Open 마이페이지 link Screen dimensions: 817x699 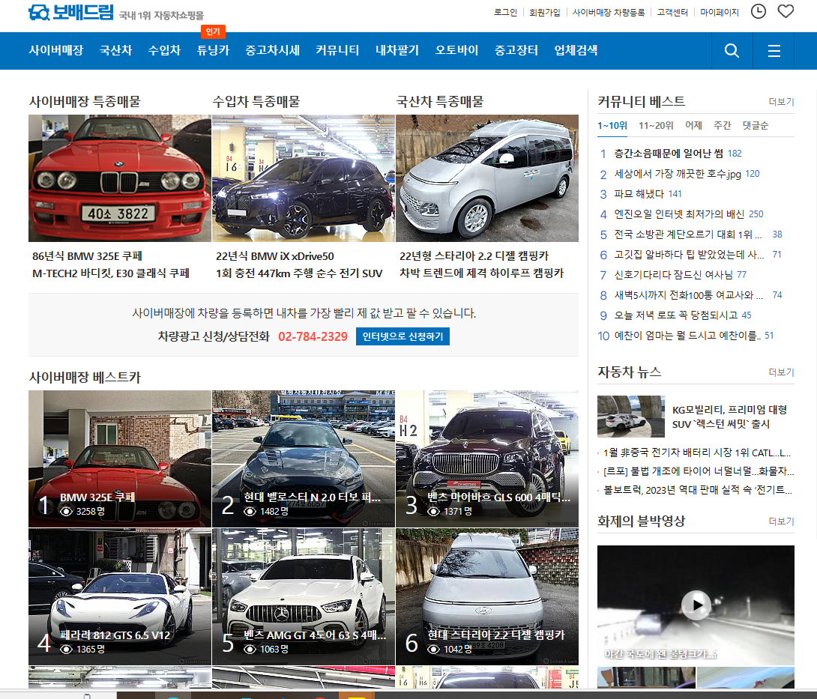click(720, 12)
